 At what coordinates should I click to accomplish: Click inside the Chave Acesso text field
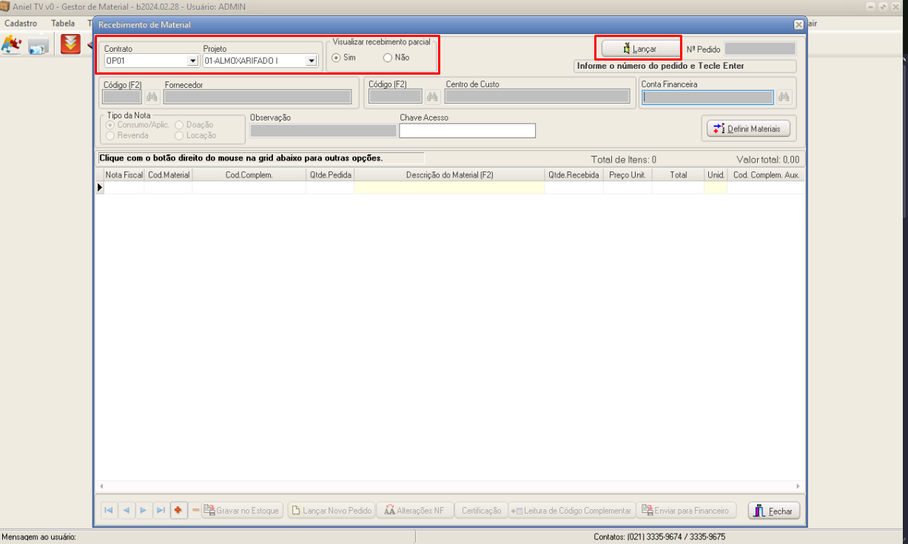click(467, 131)
